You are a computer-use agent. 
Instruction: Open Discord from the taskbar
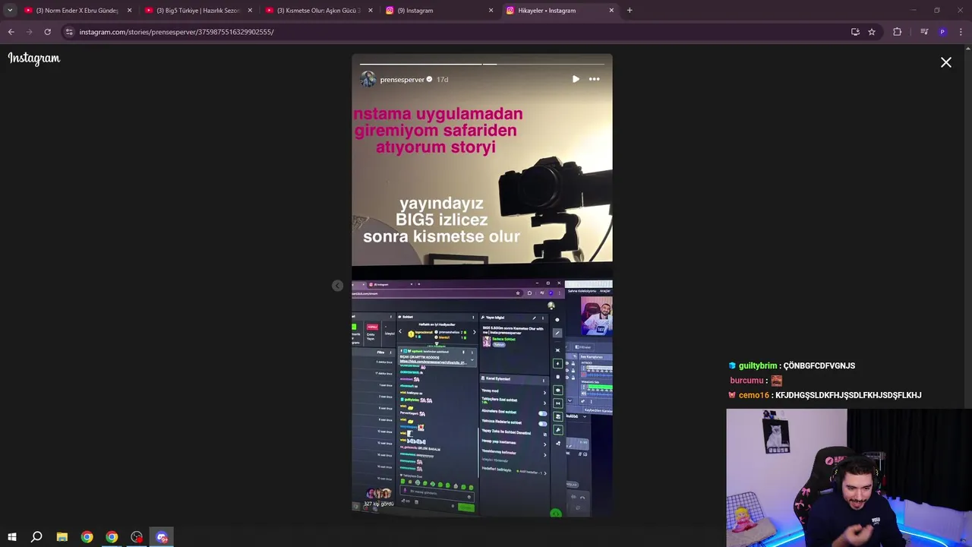pos(162,537)
